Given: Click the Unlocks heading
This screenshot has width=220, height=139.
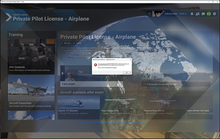Looking at the screenshot, I should 148,78.
